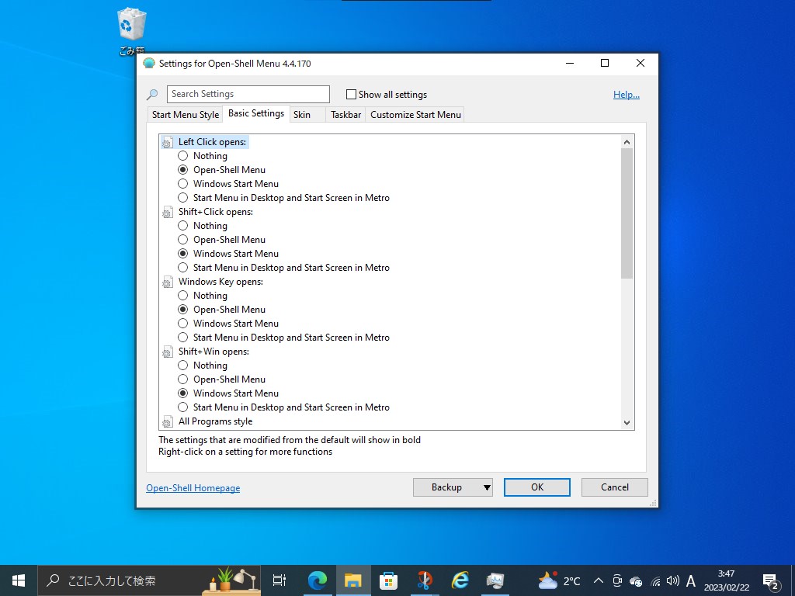Click the Cancel button
Viewport: 795px width, 596px height.
click(615, 487)
